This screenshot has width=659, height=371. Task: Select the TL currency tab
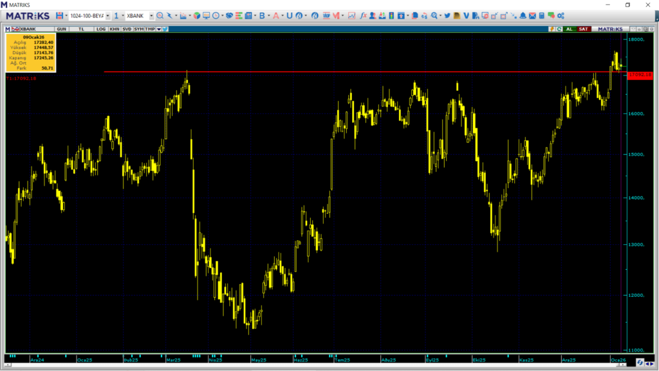[81, 29]
